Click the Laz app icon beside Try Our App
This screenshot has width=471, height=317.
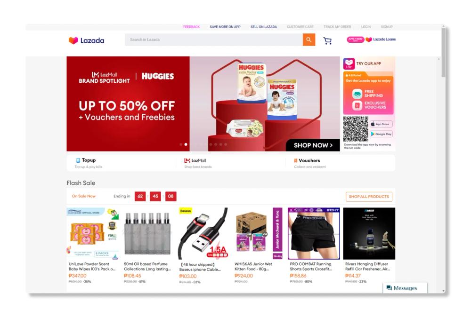point(349,63)
